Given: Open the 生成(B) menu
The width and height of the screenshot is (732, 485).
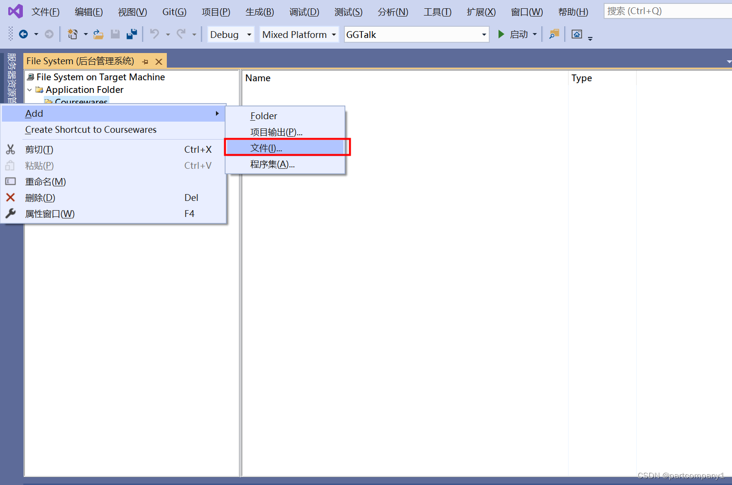Looking at the screenshot, I should 260,12.
